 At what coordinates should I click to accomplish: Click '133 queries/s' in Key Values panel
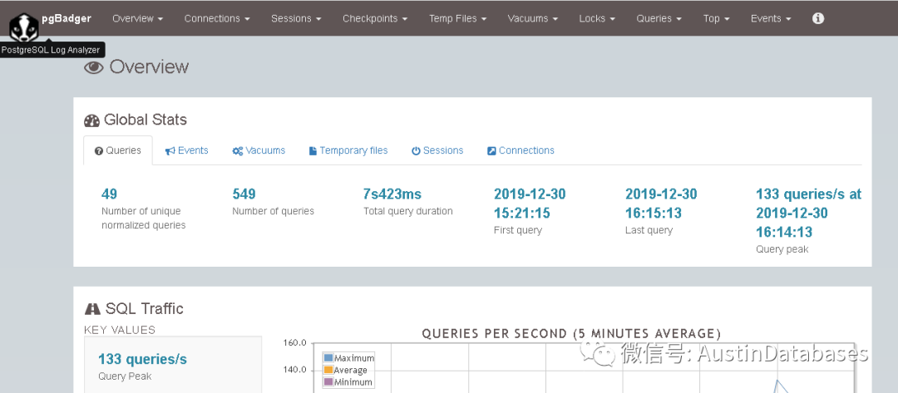pyautogui.click(x=143, y=359)
